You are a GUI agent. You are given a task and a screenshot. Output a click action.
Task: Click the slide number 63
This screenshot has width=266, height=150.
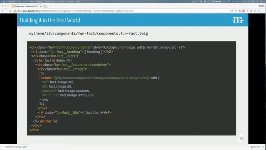tap(241, 139)
